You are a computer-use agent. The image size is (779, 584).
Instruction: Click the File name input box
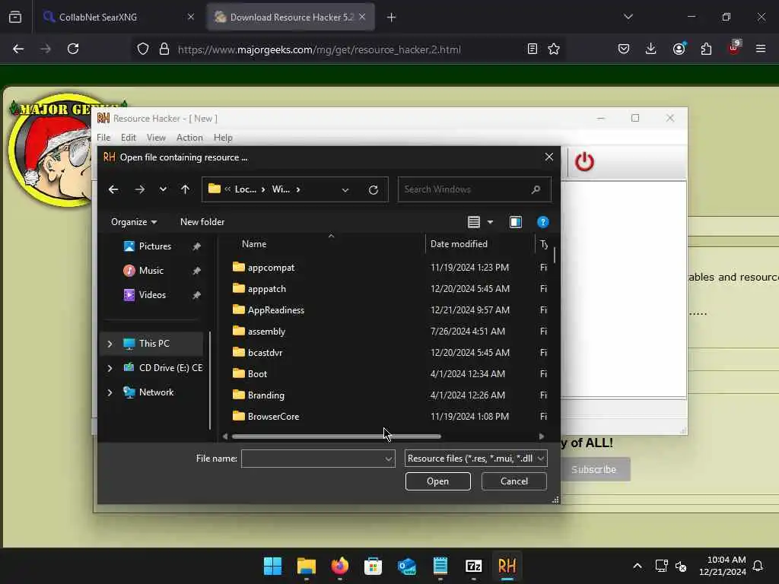tap(313, 459)
